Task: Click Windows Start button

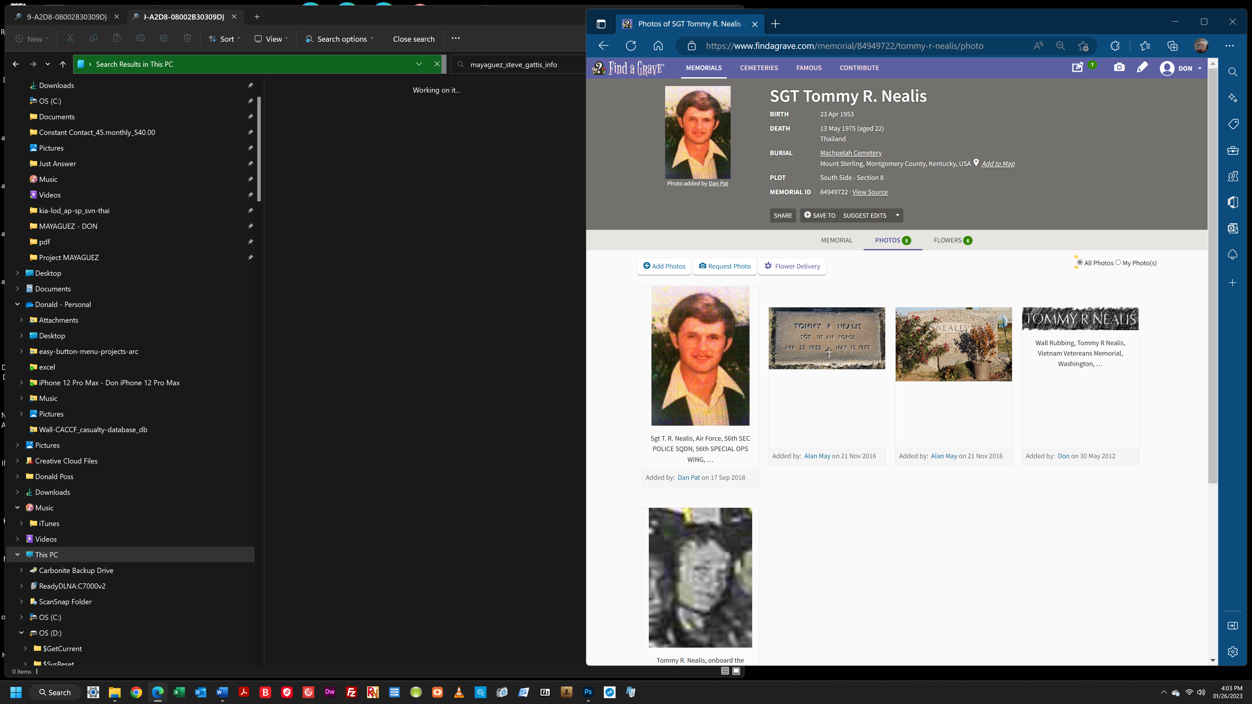Action: pos(16,692)
